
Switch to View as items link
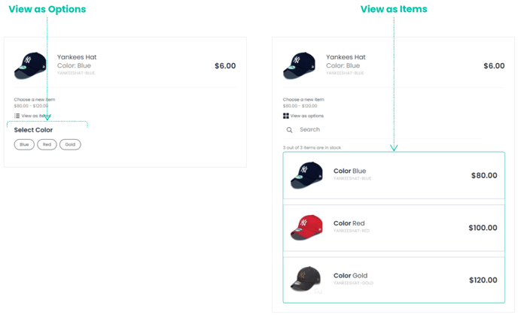[x=35, y=116]
